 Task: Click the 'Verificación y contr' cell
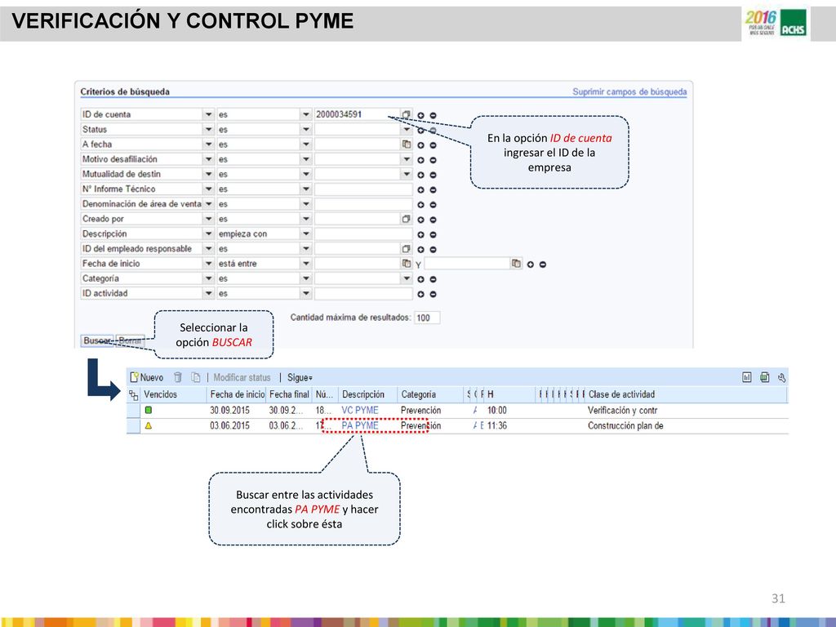pos(623,411)
